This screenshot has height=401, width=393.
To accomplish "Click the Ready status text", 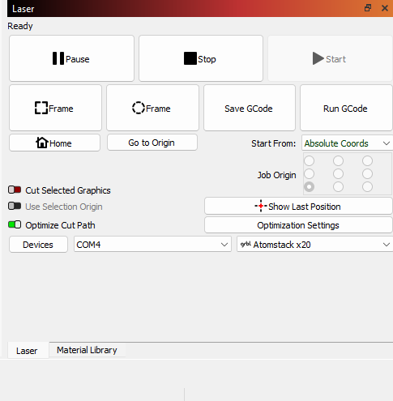I will (x=20, y=26).
